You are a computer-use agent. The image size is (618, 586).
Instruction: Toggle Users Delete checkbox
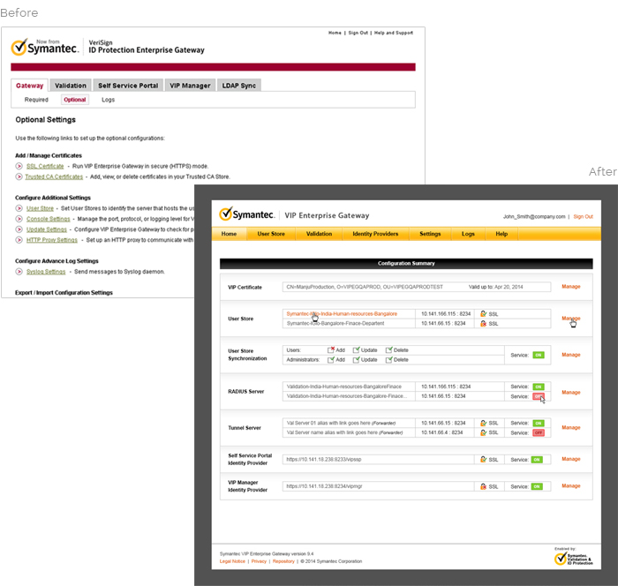389,349
